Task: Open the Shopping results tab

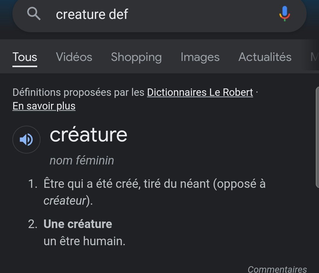Action: [x=136, y=57]
